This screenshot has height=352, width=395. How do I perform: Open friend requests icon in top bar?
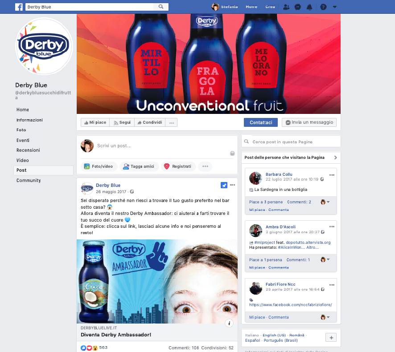(x=286, y=7)
